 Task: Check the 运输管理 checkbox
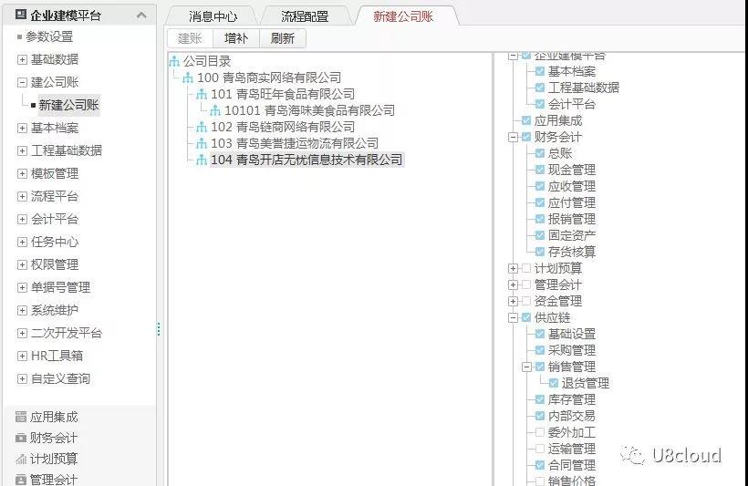point(540,449)
